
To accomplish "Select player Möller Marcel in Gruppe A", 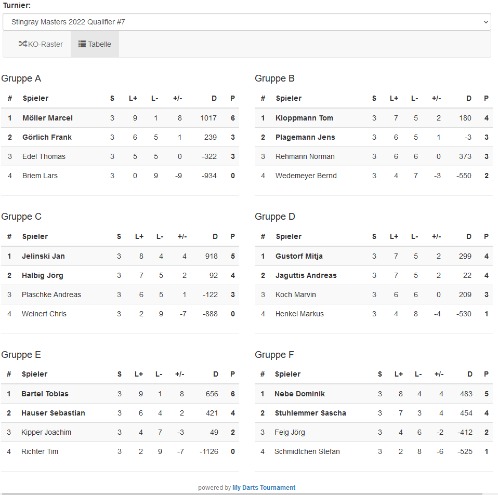I will click(x=47, y=118).
